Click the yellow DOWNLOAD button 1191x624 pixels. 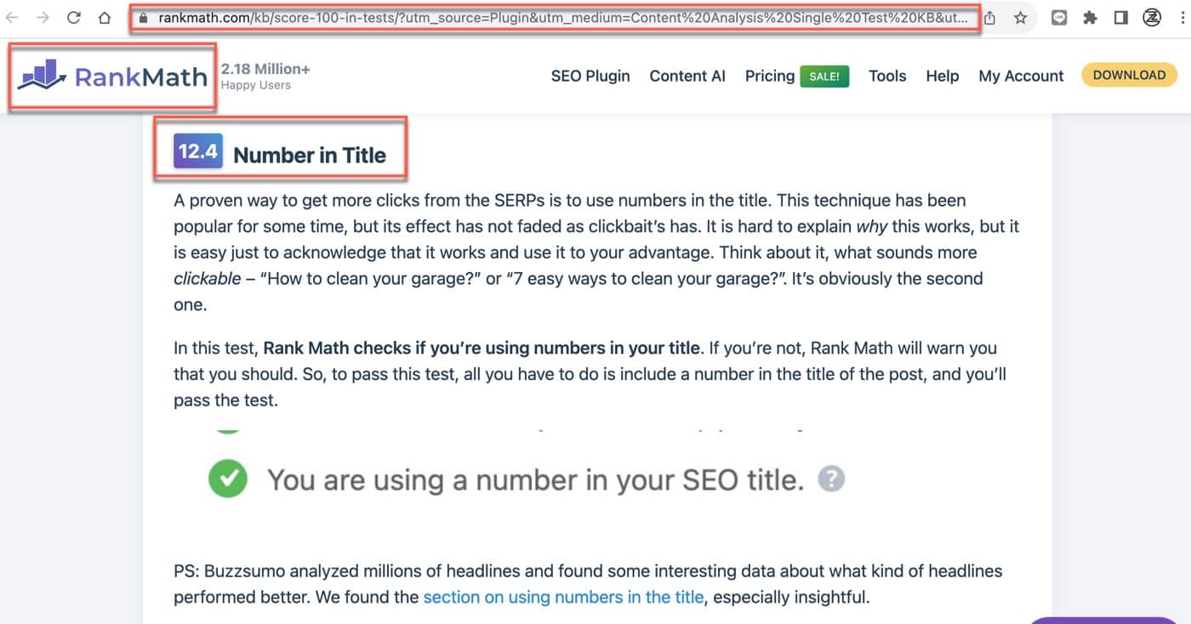(1129, 75)
